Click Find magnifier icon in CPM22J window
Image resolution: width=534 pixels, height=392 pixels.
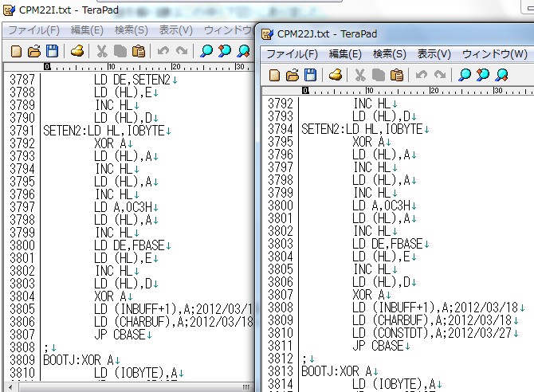(x=464, y=75)
